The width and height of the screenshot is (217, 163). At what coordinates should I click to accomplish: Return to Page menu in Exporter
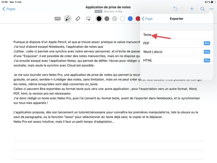[x=147, y=18]
